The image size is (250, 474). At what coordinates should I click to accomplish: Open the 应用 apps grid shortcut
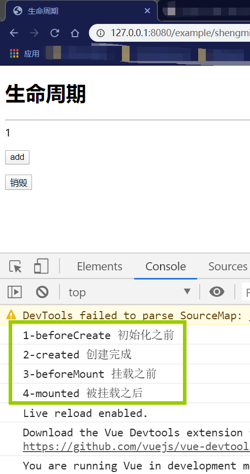coord(24,53)
